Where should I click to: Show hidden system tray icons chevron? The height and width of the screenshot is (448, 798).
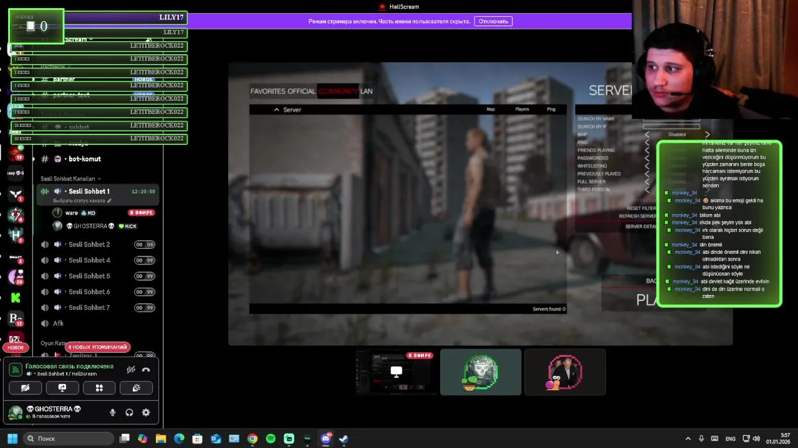point(688,439)
